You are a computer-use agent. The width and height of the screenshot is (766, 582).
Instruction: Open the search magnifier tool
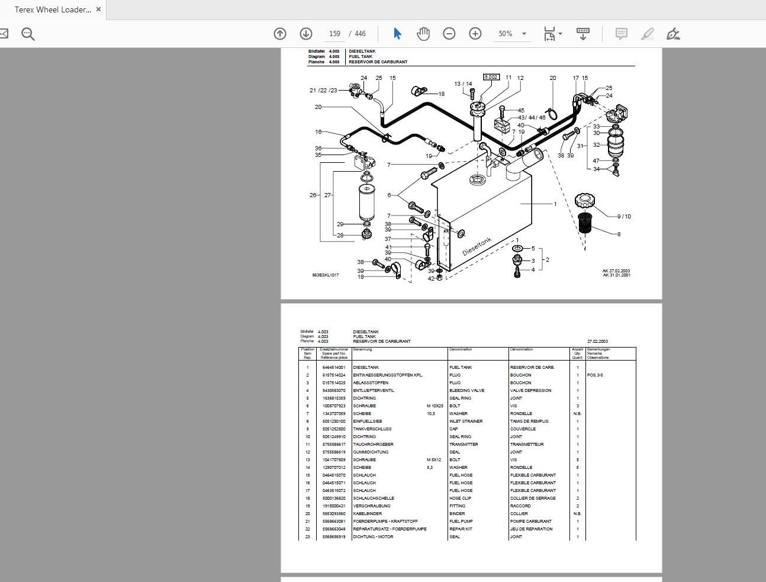click(28, 34)
